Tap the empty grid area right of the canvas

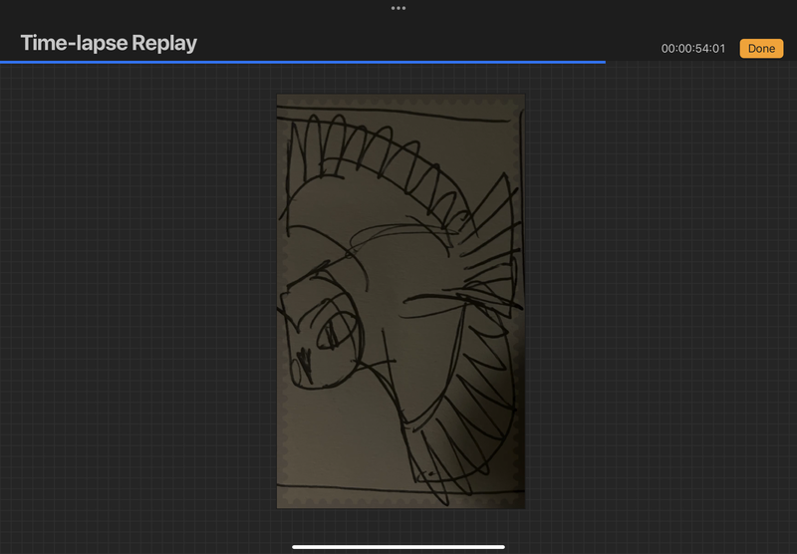(x=658, y=299)
